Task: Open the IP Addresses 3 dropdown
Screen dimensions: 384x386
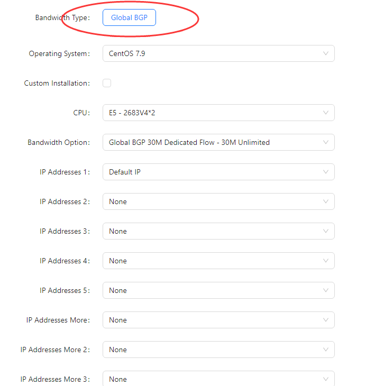Action: [x=218, y=231]
